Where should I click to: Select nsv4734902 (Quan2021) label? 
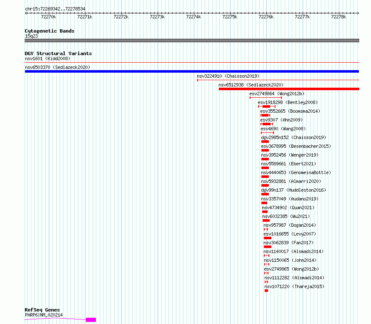pyautogui.click(x=288, y=208)
